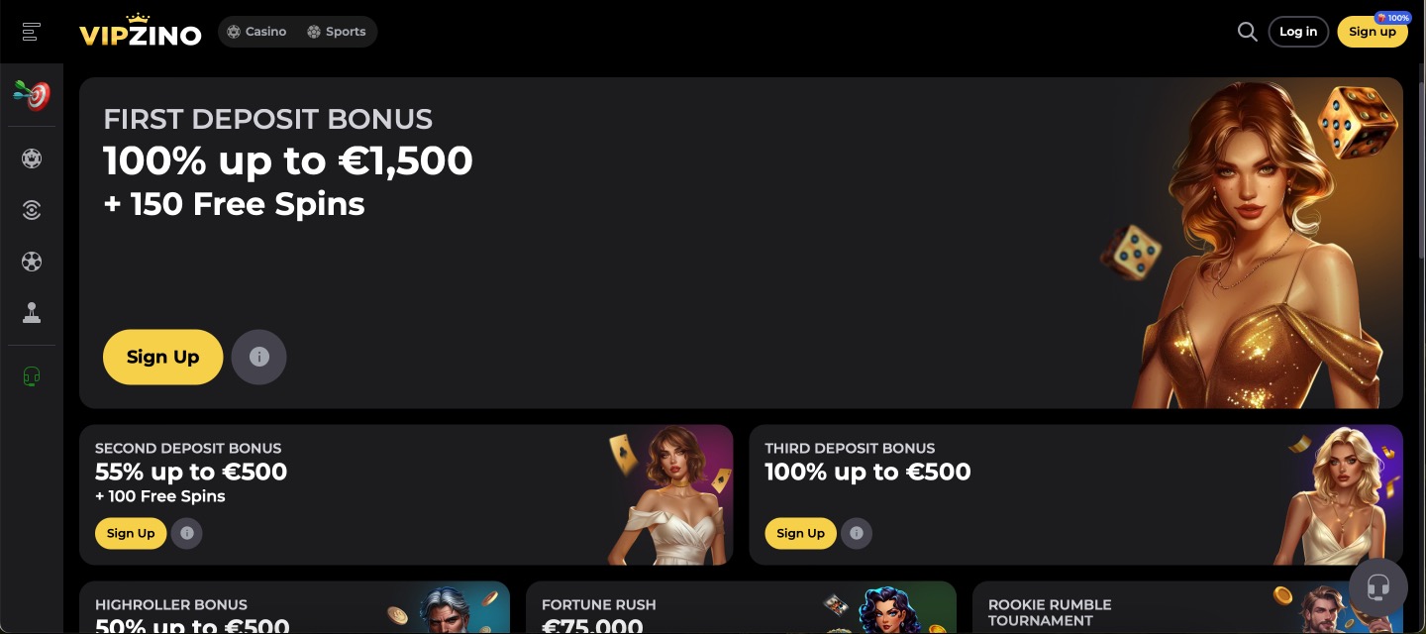Open the hamburger menu icon

pos(32,32)
